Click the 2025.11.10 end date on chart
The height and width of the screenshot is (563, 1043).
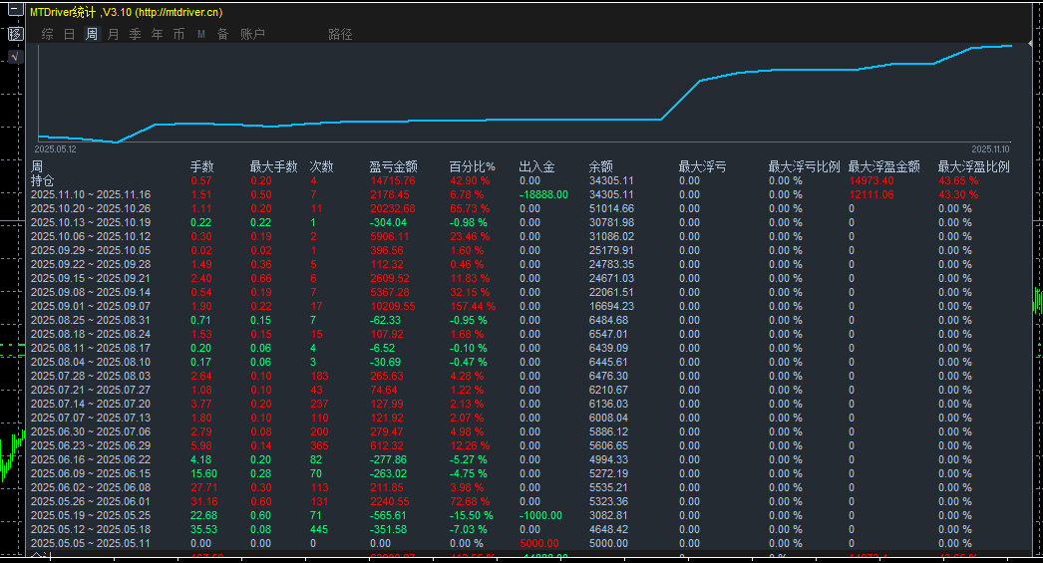click(x=990, y=148)
